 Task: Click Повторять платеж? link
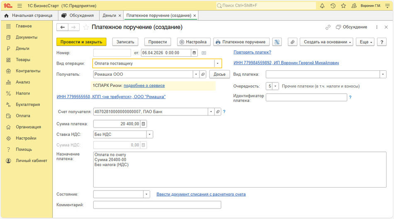(252, 52)
